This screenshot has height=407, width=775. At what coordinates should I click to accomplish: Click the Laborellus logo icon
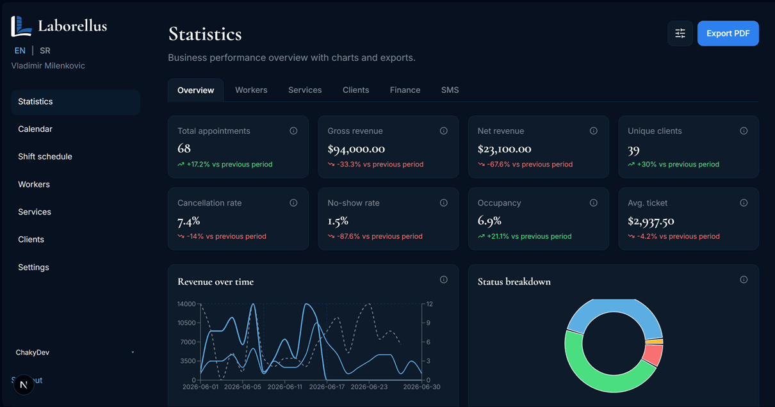21,26
